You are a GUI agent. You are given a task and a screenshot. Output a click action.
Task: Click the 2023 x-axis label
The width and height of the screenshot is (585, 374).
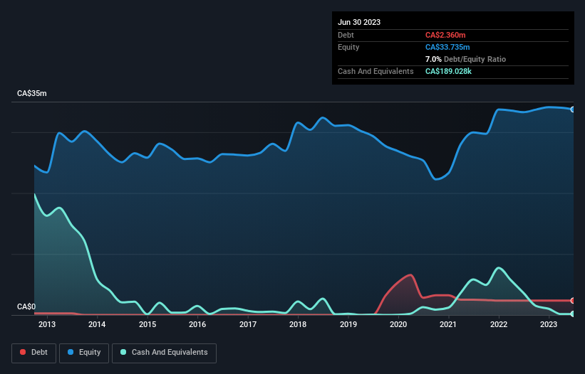point(549,324)
